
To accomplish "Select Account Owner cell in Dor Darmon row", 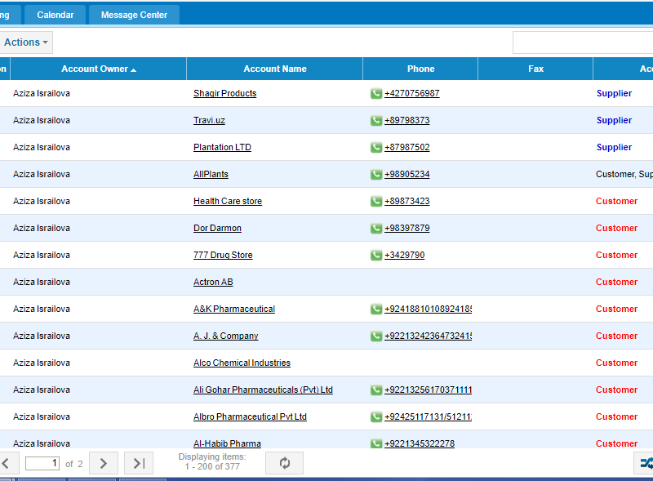I will pyautogui.click(x=42, y=228).
